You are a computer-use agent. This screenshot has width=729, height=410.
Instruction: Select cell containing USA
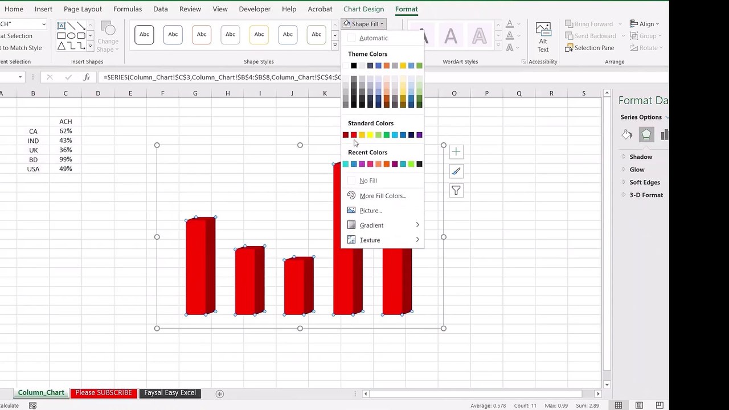[33, 169]
